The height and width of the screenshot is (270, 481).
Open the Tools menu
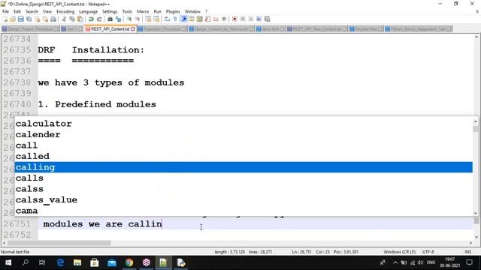click(127, 11)
